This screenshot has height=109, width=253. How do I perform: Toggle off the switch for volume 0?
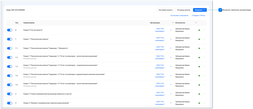click(x=10, y=30)
